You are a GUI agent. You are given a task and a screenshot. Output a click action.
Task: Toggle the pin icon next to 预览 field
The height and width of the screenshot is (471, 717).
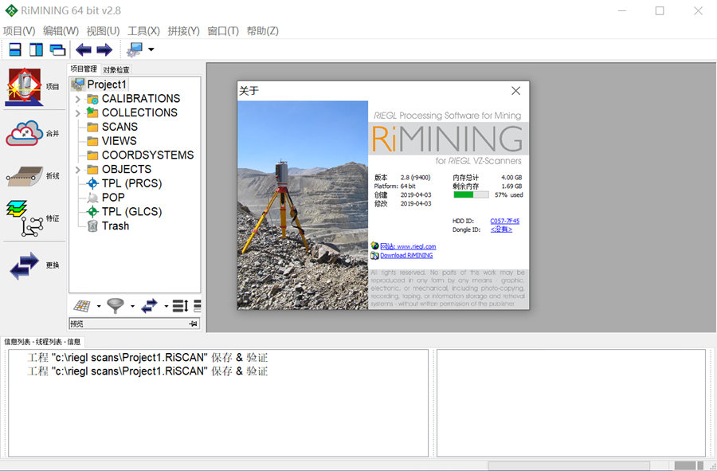[x=192, y=324]
